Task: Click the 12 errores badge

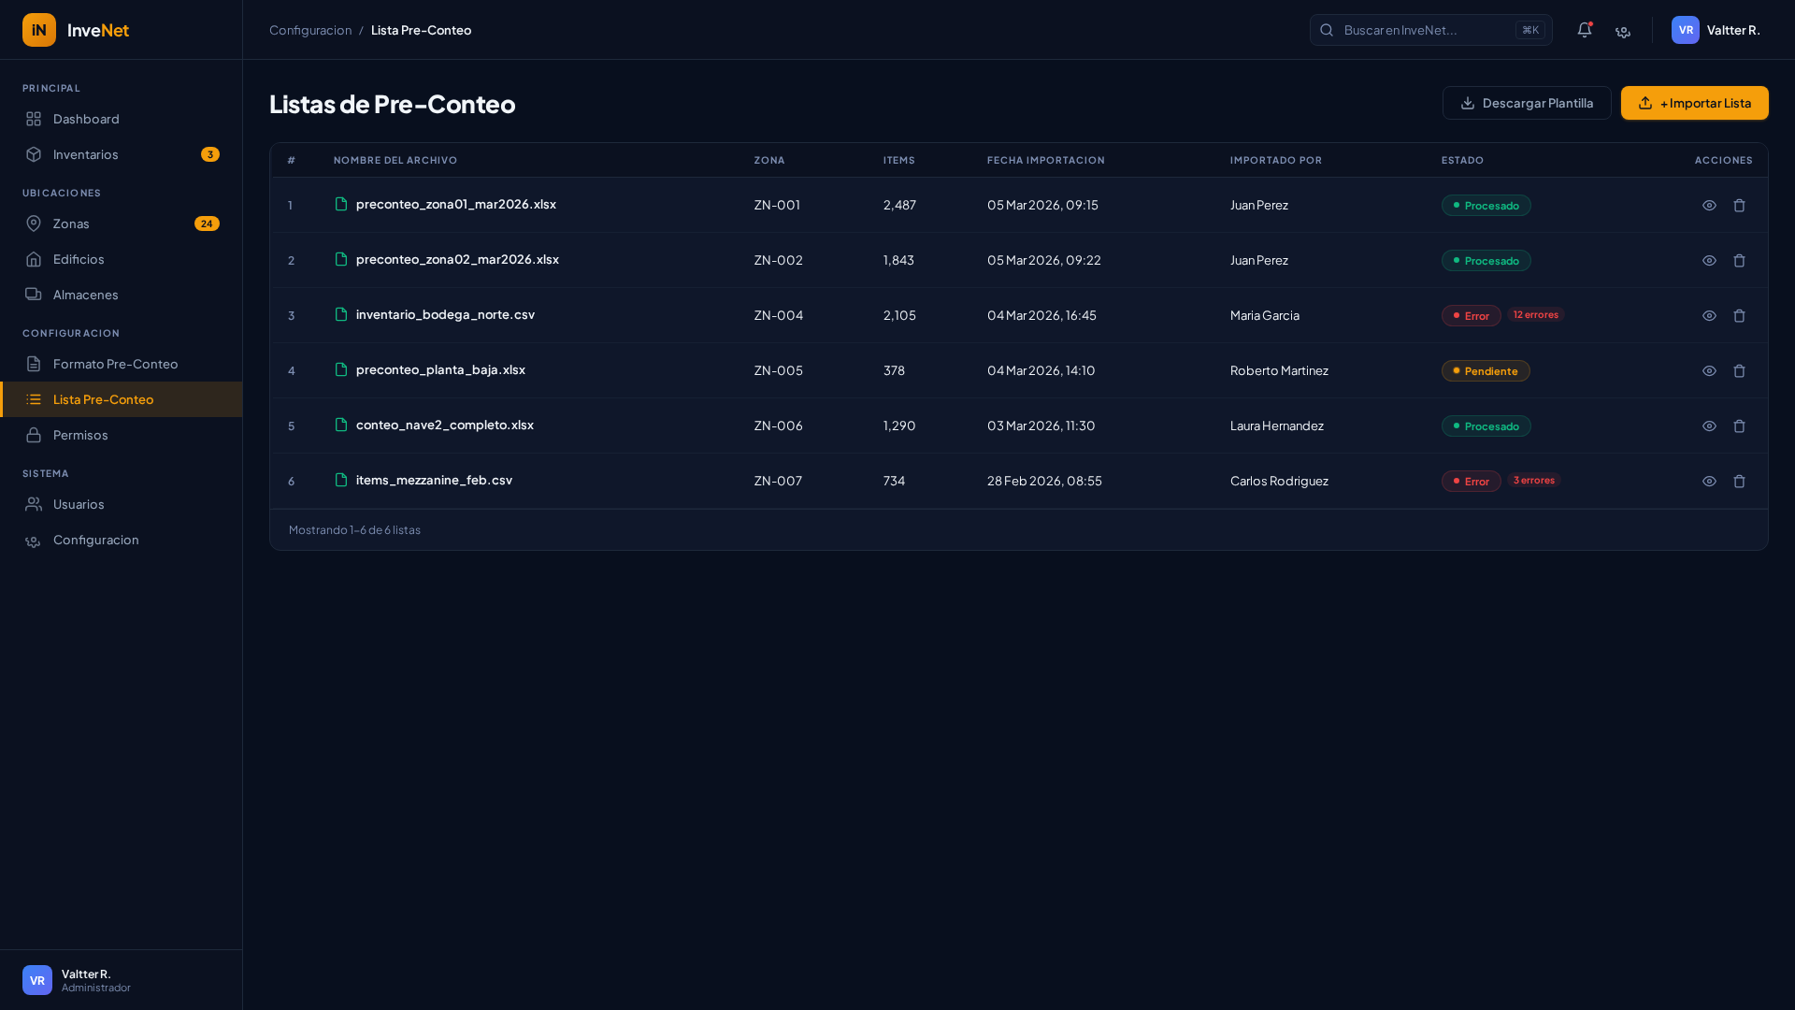Action: click(x=1535, y=315)
